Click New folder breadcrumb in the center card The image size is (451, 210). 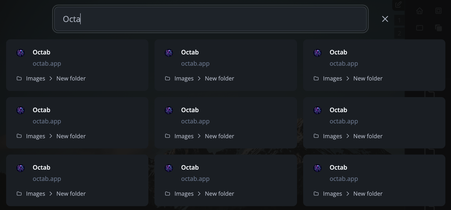(219, 136)
